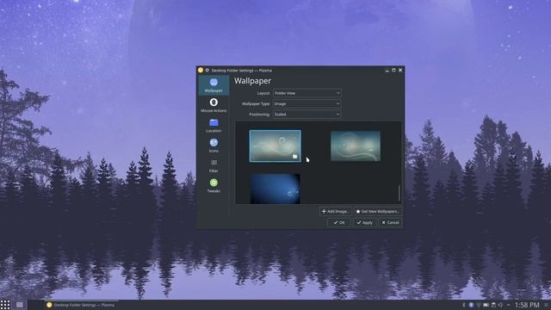This screenshot has width=551, height=310.
Task: Expand the Layout dropdown showing Folder View
Action: point(307,93)
